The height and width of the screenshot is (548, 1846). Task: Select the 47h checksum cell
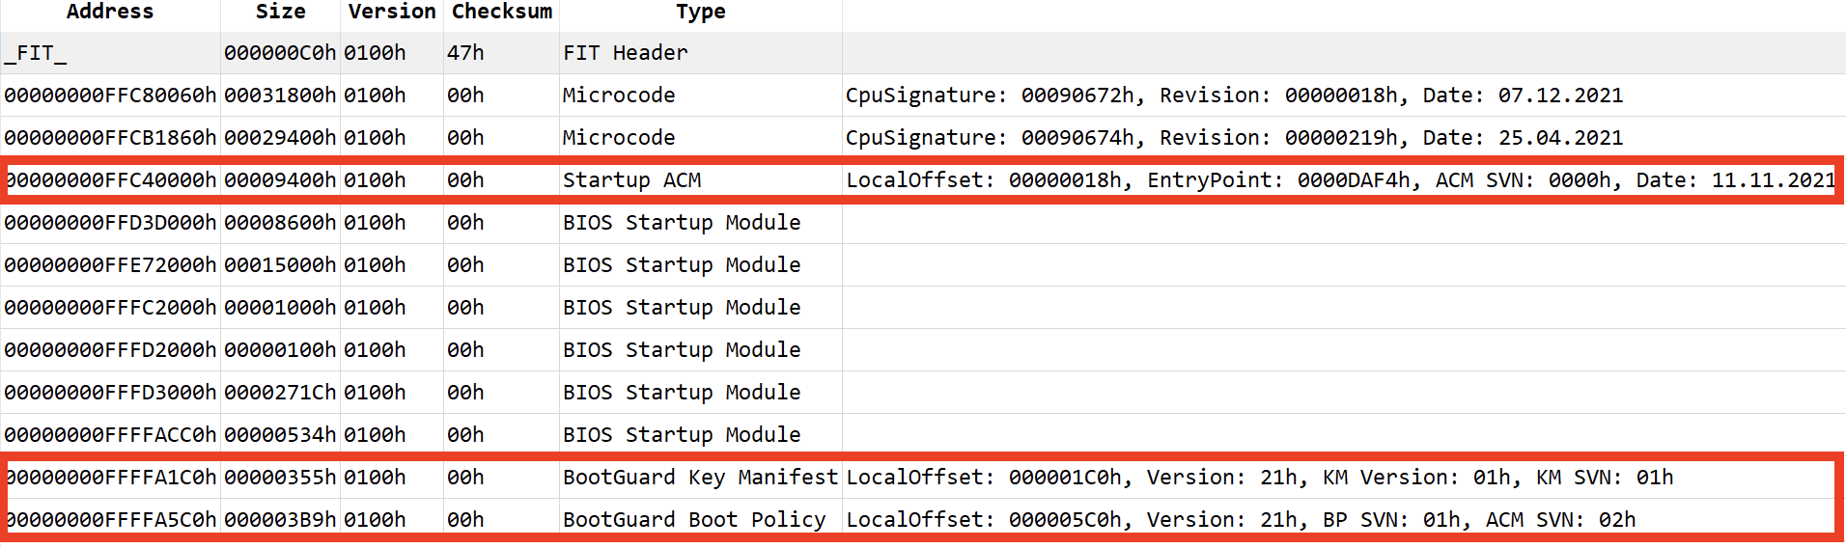pyautogui.click(x=465, y=53)
